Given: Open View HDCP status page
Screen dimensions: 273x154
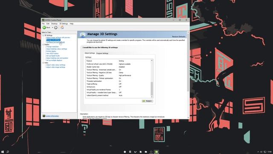Looking at the screenshot, I should 52,53.
